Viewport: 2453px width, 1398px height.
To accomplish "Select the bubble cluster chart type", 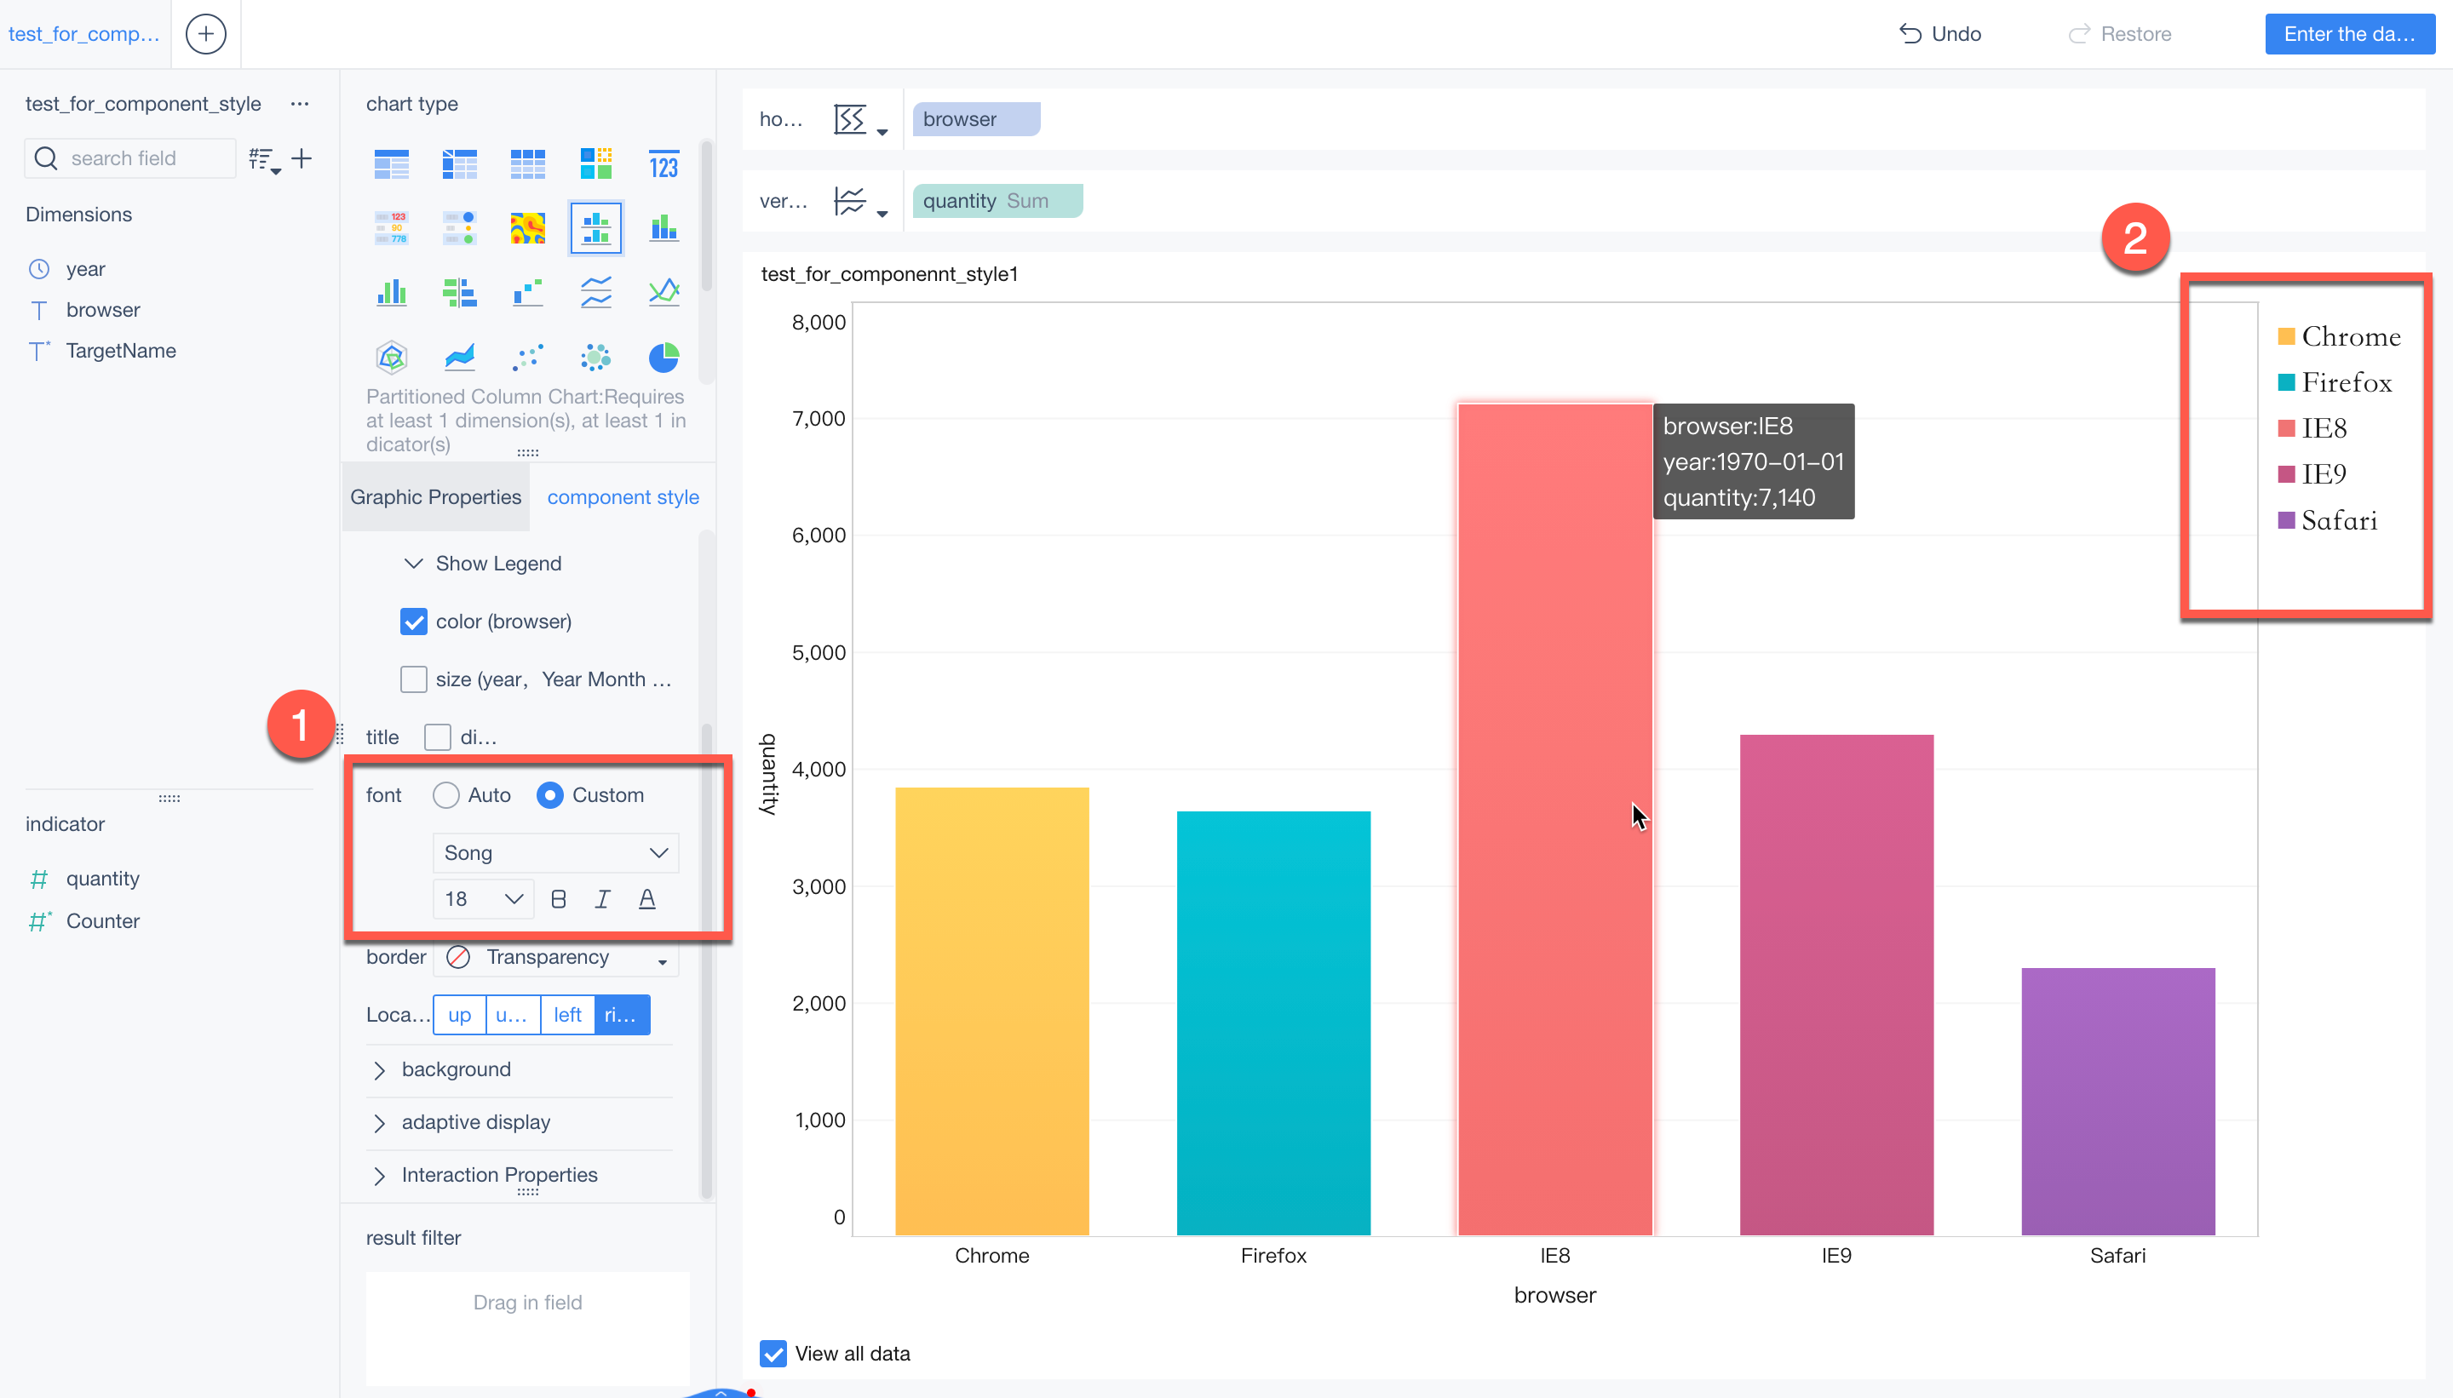I will coord(595,358).
